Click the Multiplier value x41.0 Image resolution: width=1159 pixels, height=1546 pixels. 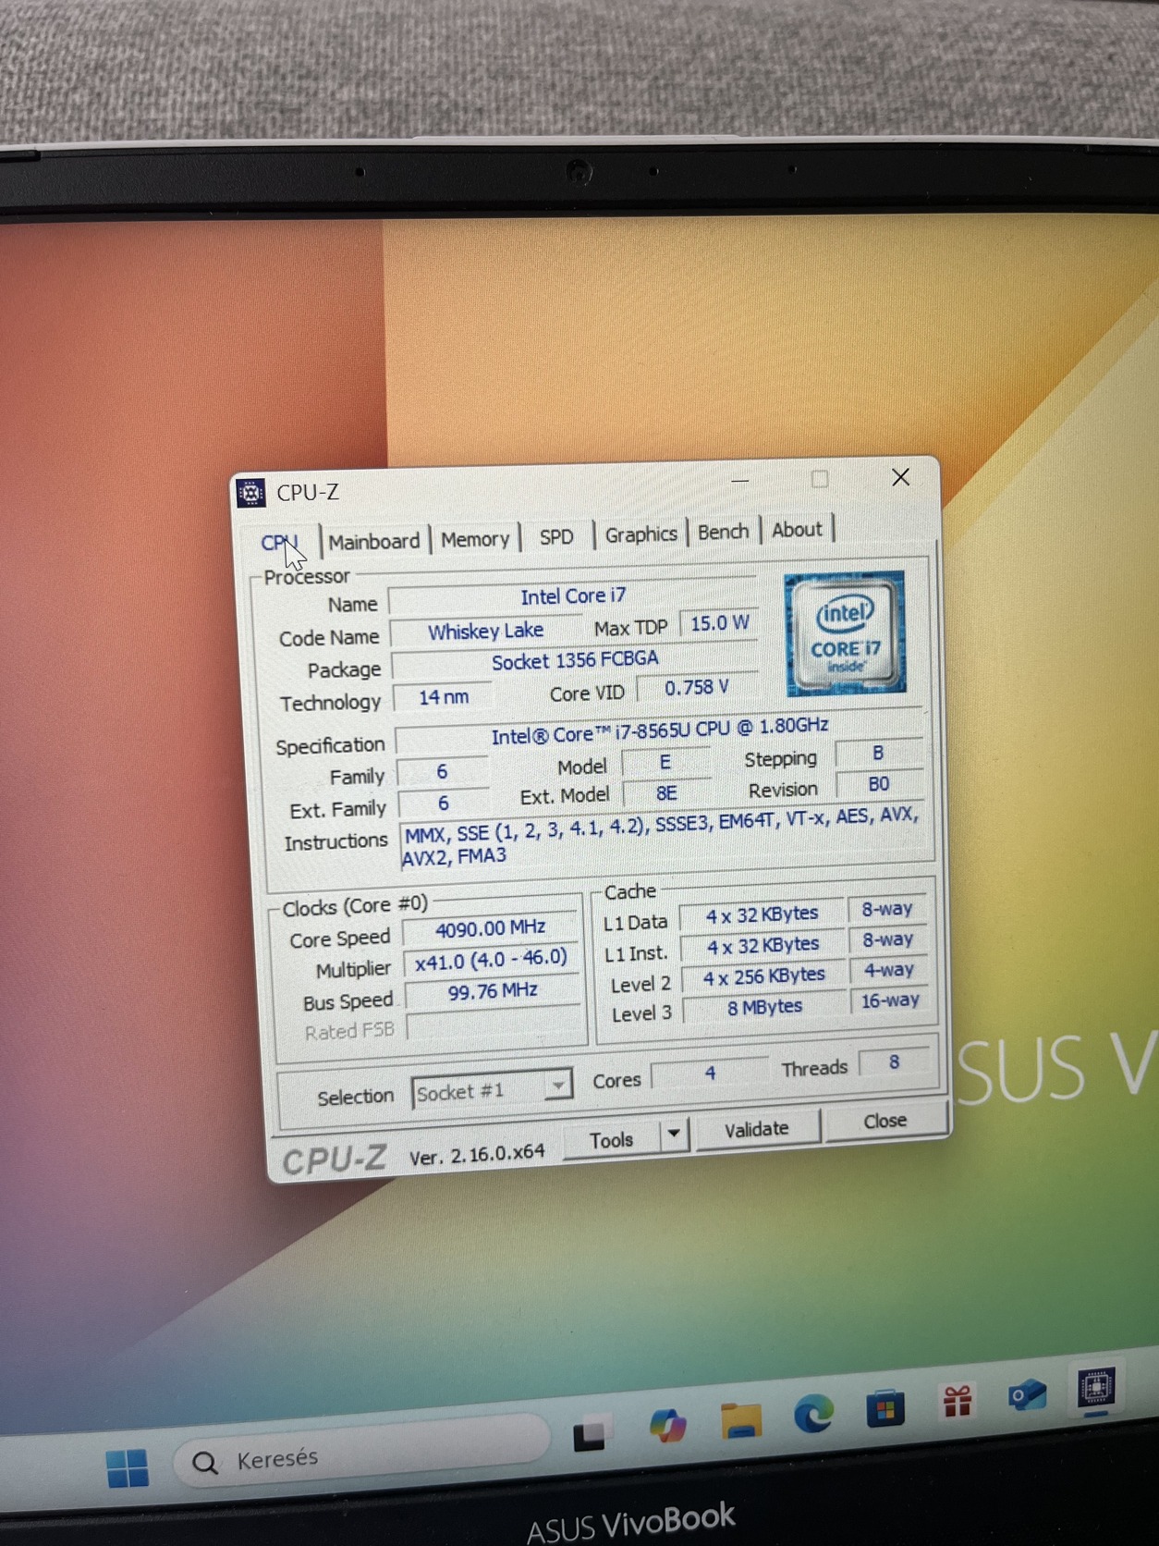(491, 961)
